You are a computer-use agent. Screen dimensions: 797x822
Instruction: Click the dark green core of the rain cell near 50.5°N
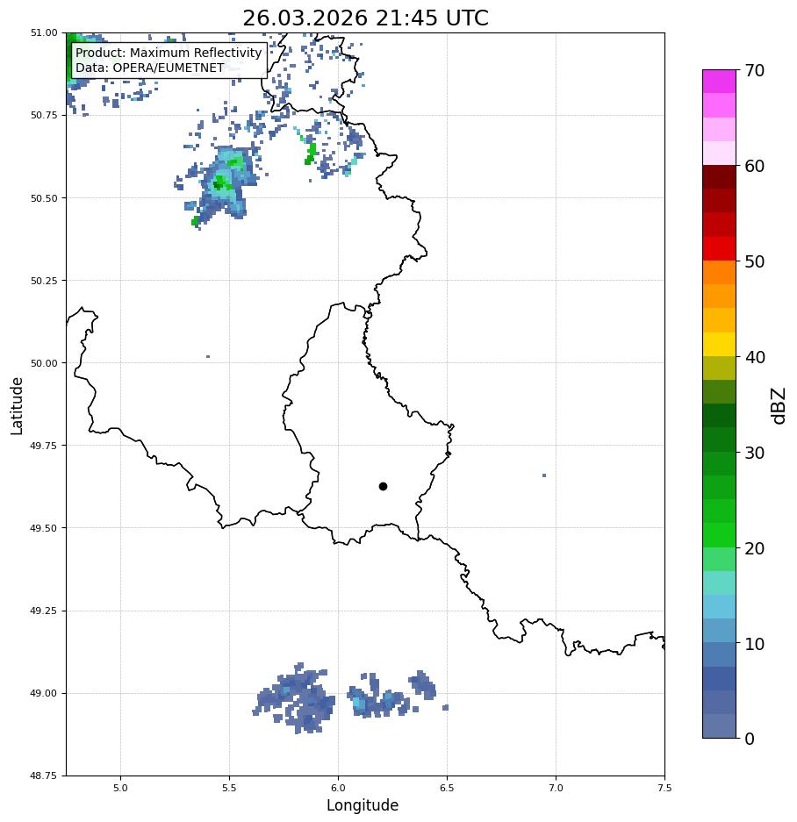[x=218, y=184]
